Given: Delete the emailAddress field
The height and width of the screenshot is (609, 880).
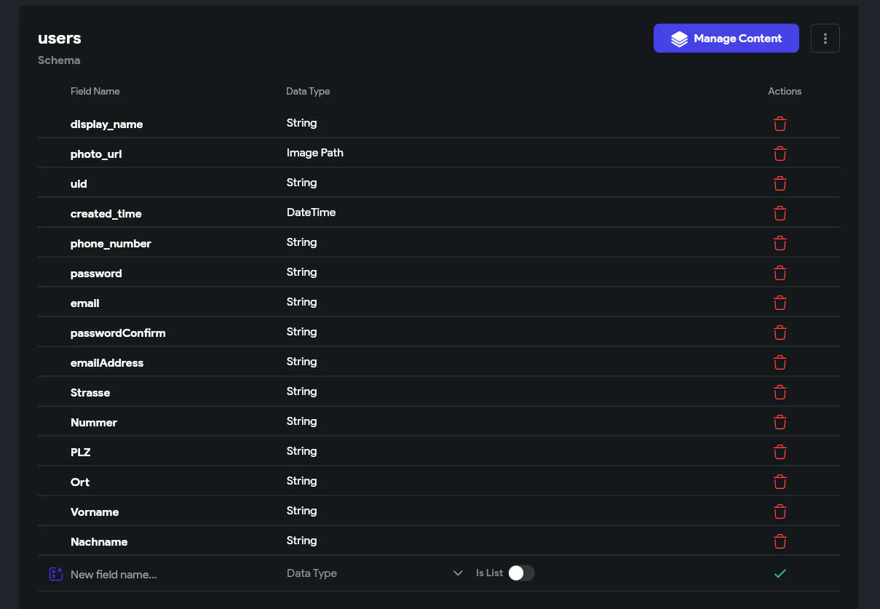Looking at the screenshot, I should (x=780, y=362).
